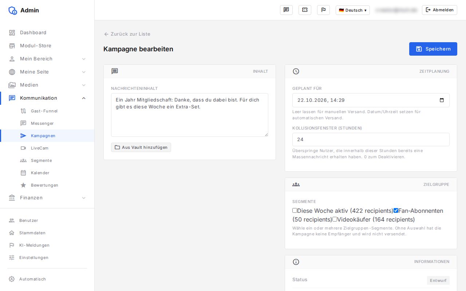Click the Admin shield logo icon
The image size is (466, 291).
click(x=13, y=11)
